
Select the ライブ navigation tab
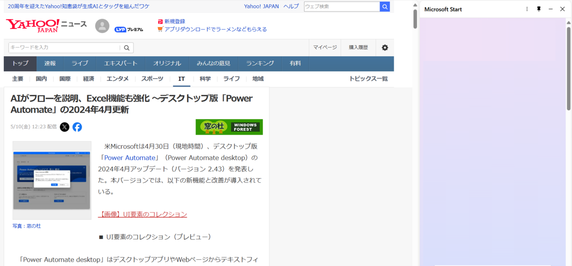pyautogui.click(x=80, y=64)
